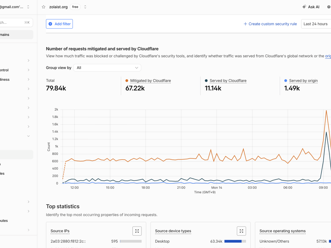Click the ⌘K shortcut hint in search
331x248 pixels.
pyautogui.click(x=27, y=23)
